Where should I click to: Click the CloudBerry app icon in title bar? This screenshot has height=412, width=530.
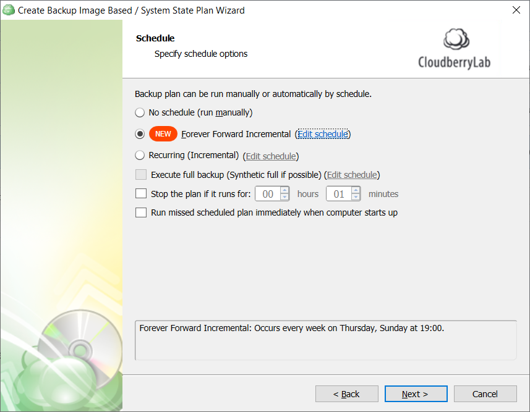point(9,10)
